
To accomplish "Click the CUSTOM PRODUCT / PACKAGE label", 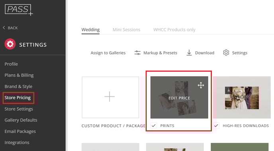I will point(114,126).
